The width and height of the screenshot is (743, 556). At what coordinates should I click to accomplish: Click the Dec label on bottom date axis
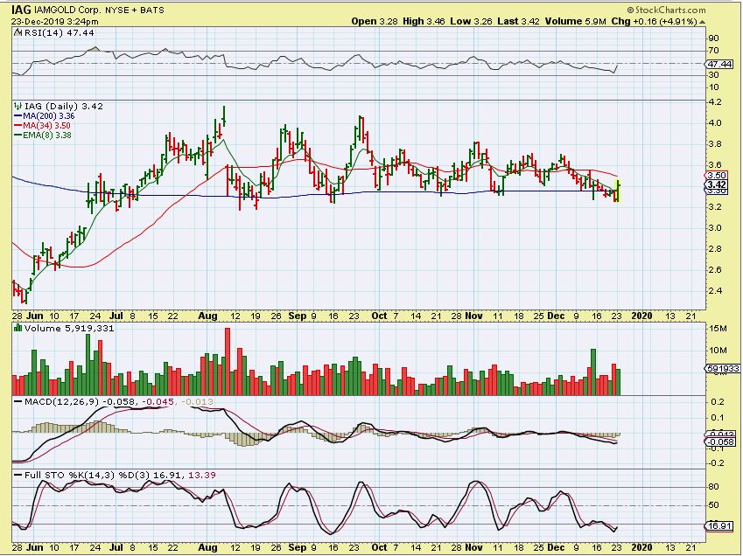[556, 547]
